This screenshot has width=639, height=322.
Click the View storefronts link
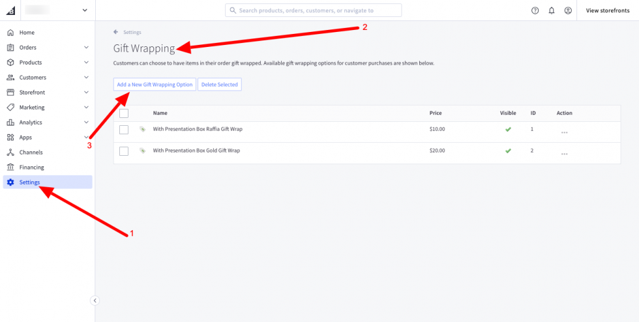(607, 10)
